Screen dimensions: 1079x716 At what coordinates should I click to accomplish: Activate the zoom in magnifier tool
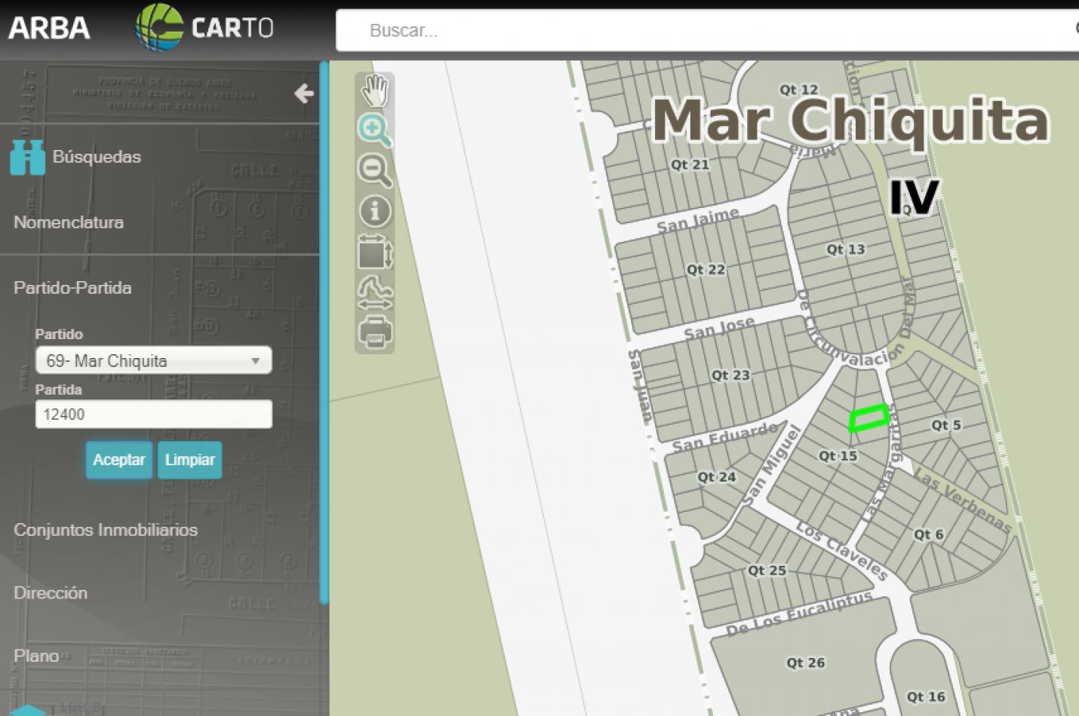374,130
